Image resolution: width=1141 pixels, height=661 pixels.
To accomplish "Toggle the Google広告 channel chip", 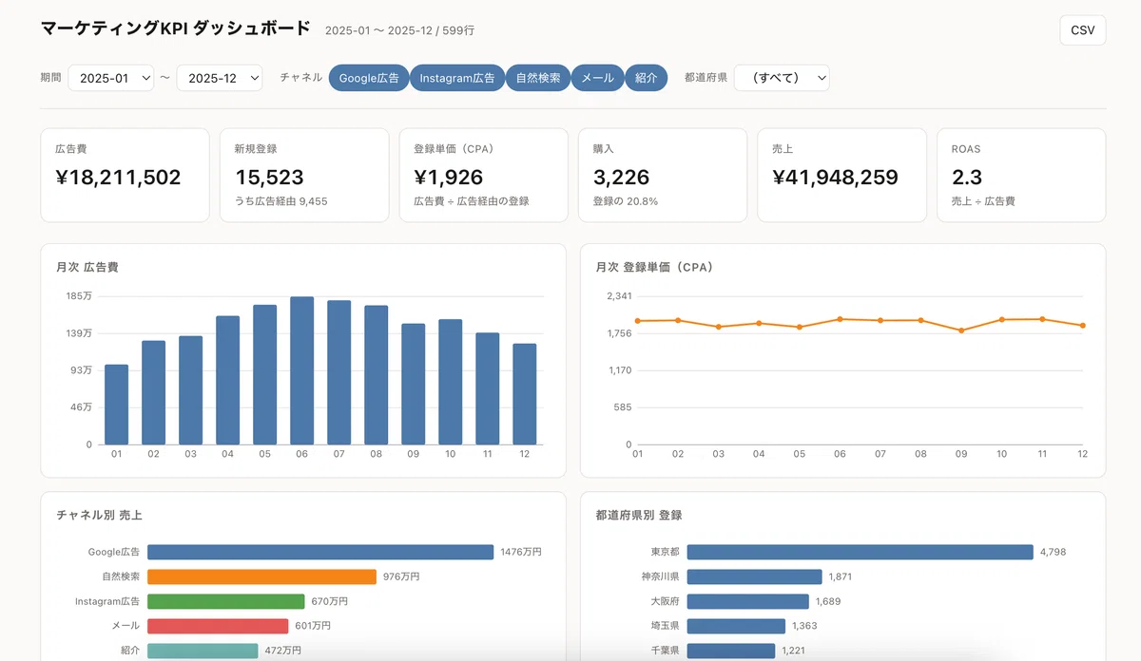I will [x=369, y=78].
